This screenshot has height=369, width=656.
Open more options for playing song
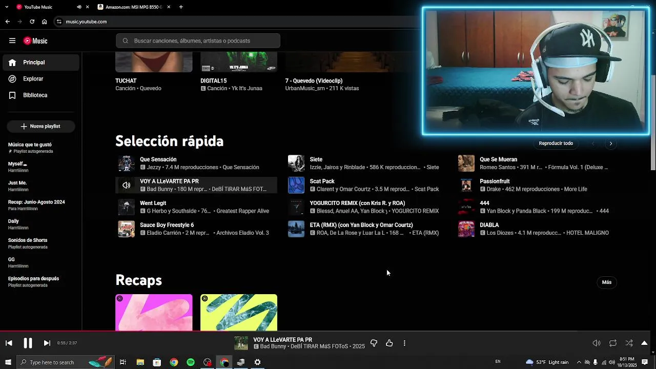[404, 343]
